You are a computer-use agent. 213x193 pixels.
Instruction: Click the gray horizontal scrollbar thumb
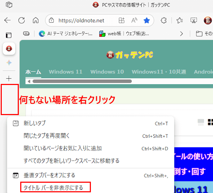tap(82, 81)
